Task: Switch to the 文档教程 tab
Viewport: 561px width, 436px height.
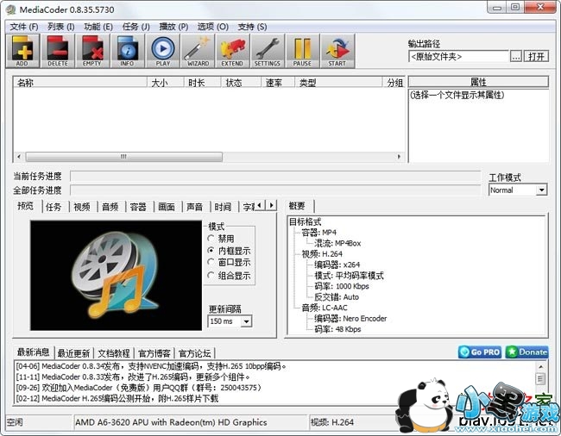Action: pyautogui.click(x=114, y=353)
